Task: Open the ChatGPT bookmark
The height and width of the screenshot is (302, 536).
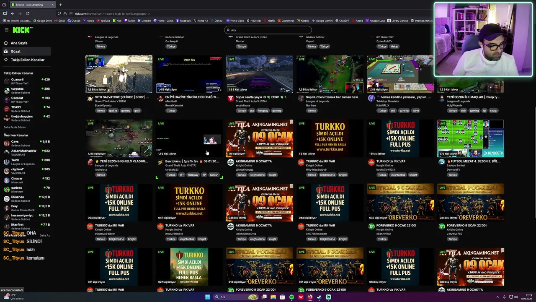Action: click(x=342, y=21)
